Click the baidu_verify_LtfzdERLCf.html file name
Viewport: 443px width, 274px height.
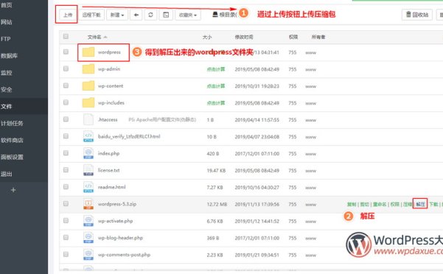click(x=129, y=136)
